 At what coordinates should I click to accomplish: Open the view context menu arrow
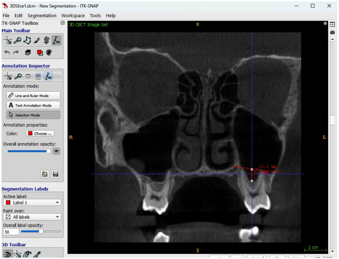tap(325, 23)
